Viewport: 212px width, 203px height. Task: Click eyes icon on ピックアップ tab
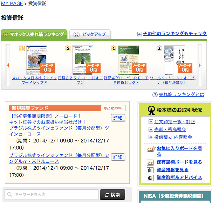click(x=76, y=35)
